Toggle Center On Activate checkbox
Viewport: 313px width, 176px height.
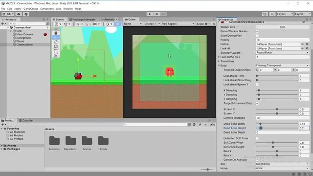tap(257, 160)
